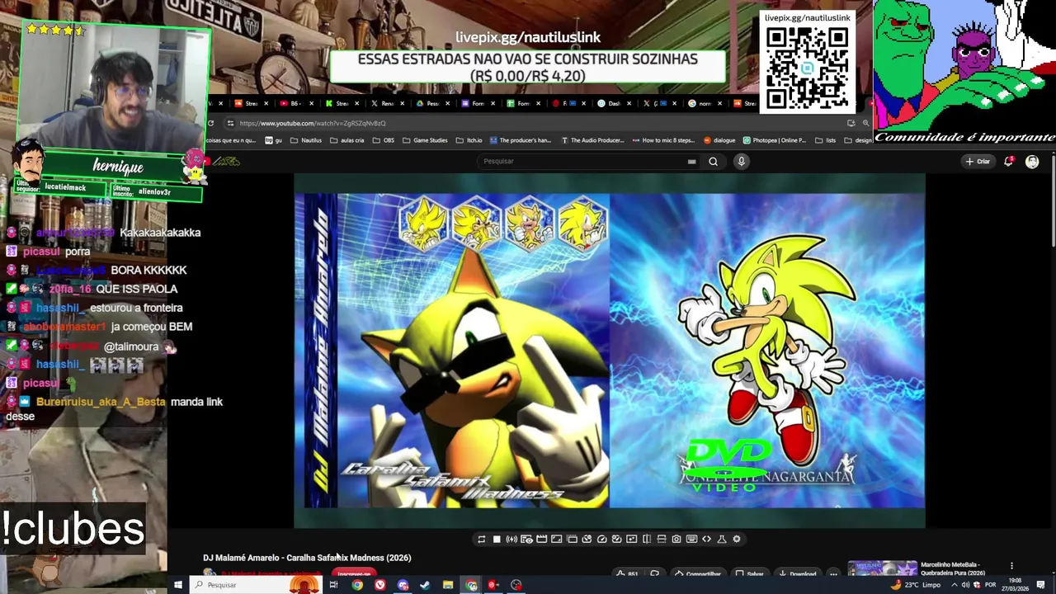
Task: Click the zoom magnifier icon in address bar
Action: (x=865, y=123)
